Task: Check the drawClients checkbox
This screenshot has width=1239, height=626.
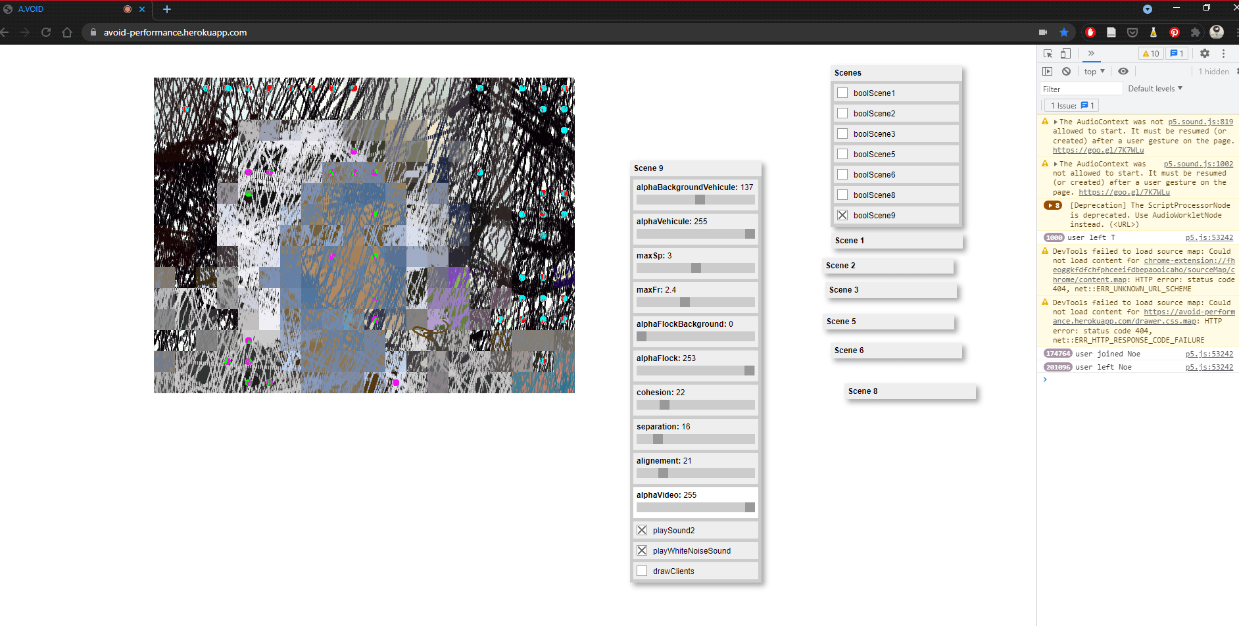Action: 642,571
